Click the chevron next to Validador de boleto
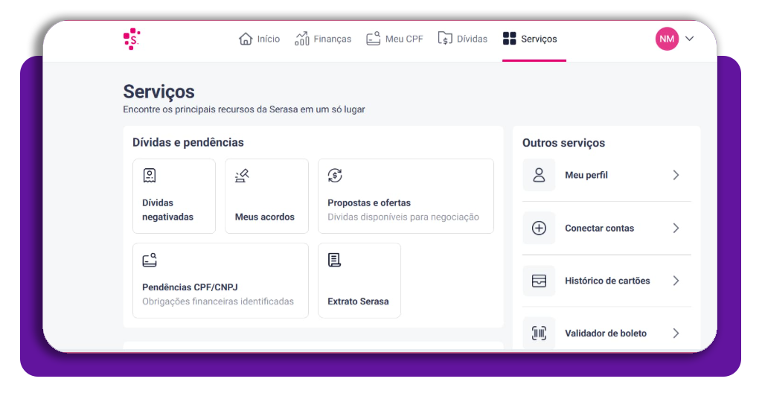Image resolution: width=762 pixels, height=399 pixels. click(x=676, y=333)
